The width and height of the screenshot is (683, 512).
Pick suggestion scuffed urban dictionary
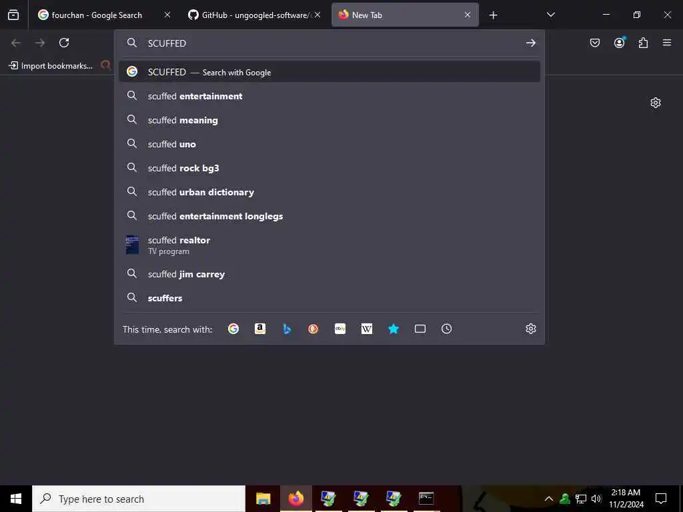(329, 192)
